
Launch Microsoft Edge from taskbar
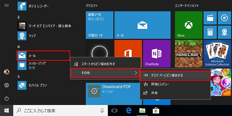(x=128, y=110)
